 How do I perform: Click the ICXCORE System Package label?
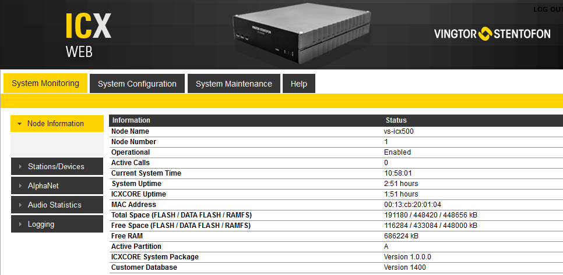click(155, 257)
